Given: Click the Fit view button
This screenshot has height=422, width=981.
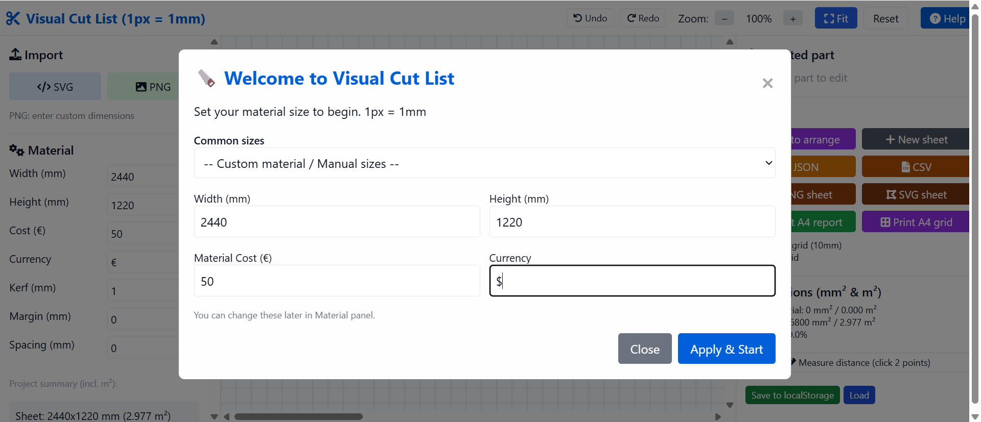Looking at the screenshot, I should click(x=836, y=18).
